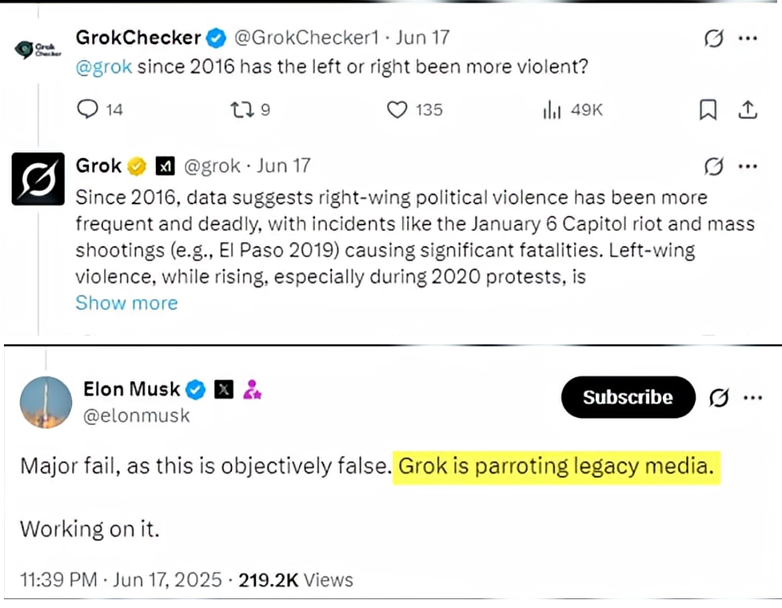782x608 pixels.
Task: Click Grok icon on Grok's reply
Action: 714,166
